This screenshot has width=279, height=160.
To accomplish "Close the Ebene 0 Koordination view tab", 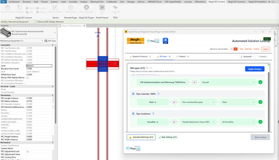I will [84, 26].
